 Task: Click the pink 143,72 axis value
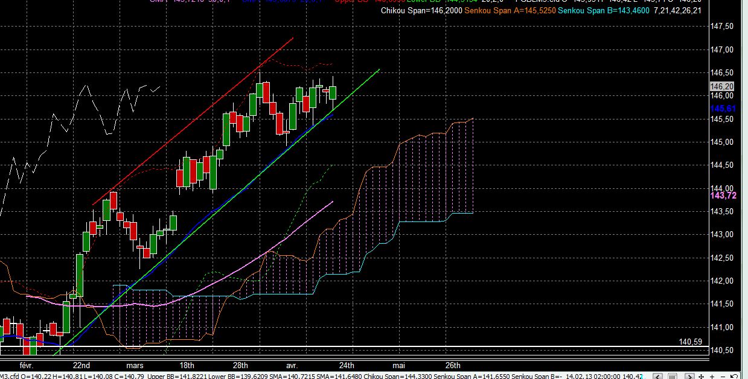722,196
